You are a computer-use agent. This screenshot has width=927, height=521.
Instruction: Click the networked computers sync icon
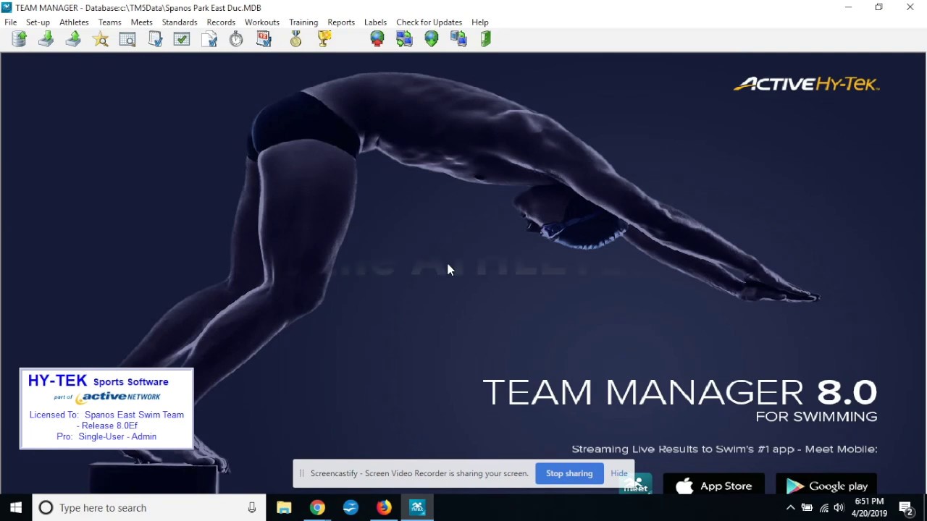[404, 39]
